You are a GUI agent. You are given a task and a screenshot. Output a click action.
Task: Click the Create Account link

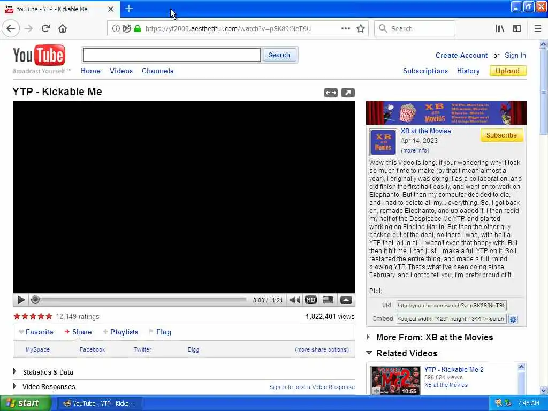[x=461, y=56]
